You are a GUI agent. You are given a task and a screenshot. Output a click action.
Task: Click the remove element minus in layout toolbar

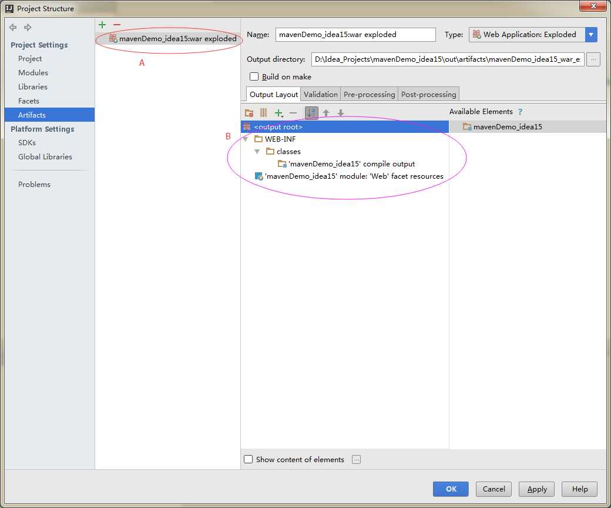click(293, 113)
